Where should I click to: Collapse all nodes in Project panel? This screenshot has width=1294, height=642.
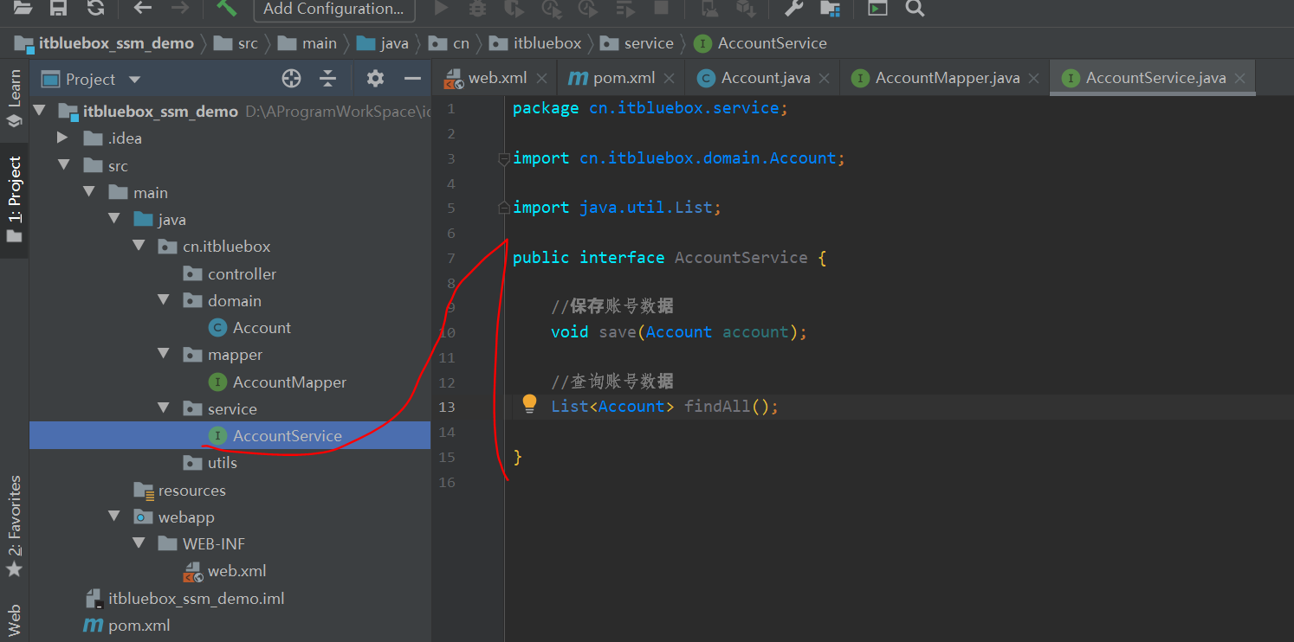(x=327, y=79)
